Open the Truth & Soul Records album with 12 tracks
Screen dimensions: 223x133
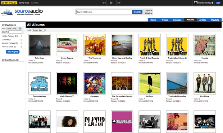[x=177, y=45]
